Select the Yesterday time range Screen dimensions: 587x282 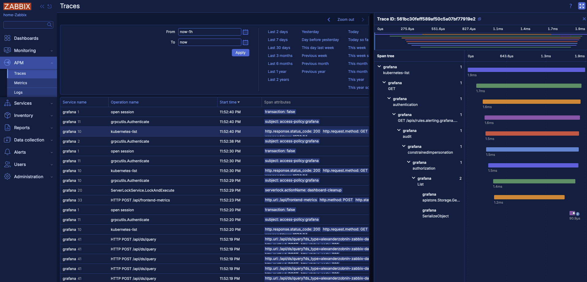point(310,32)
